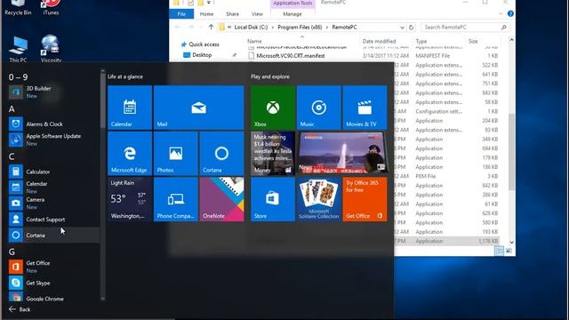
Task: Open the Recycle Bin desktop icon
Action: point(18,8)
